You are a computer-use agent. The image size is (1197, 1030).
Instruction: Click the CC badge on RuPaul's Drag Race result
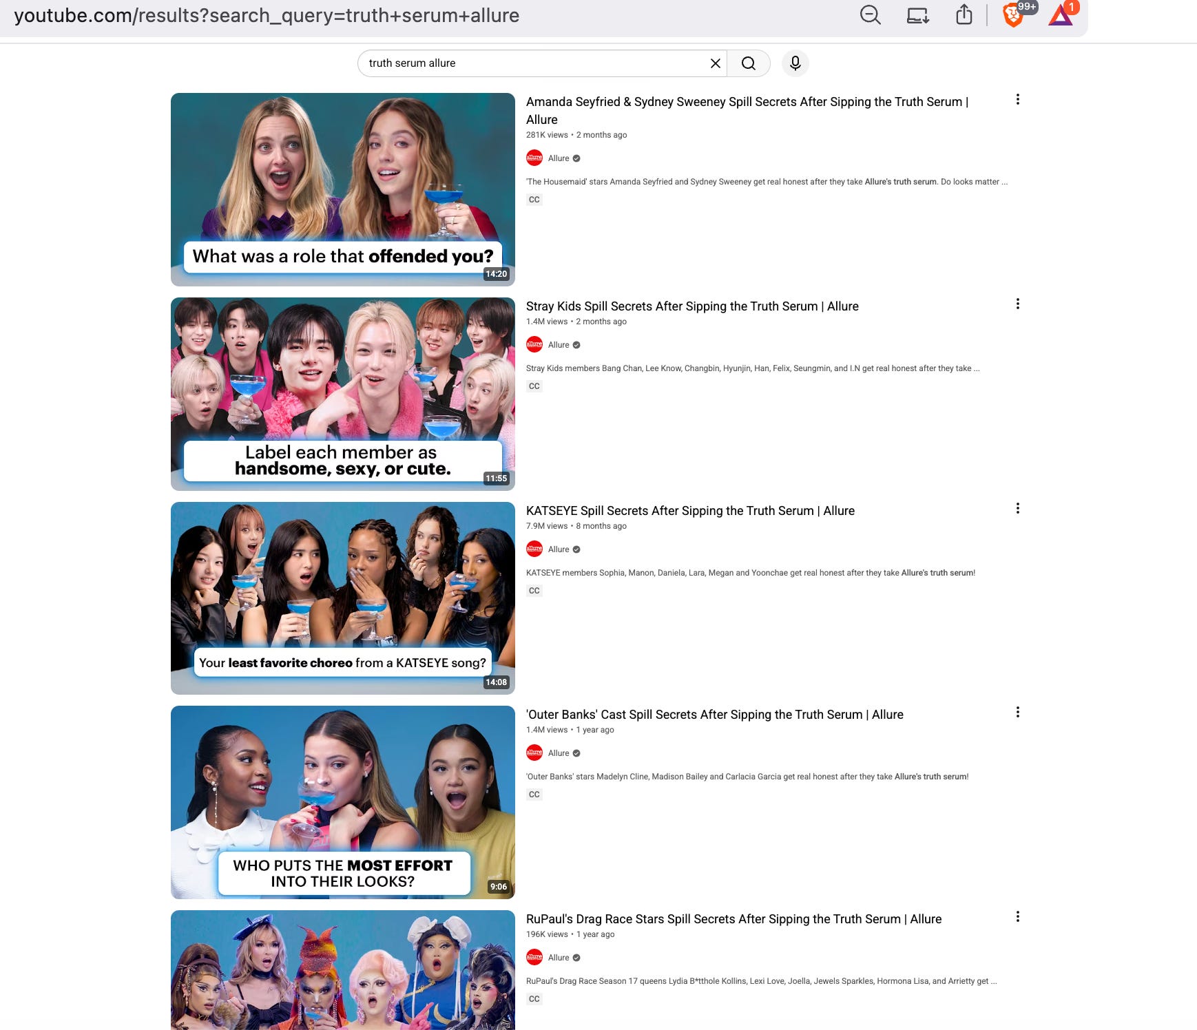(x=534, y=999)
